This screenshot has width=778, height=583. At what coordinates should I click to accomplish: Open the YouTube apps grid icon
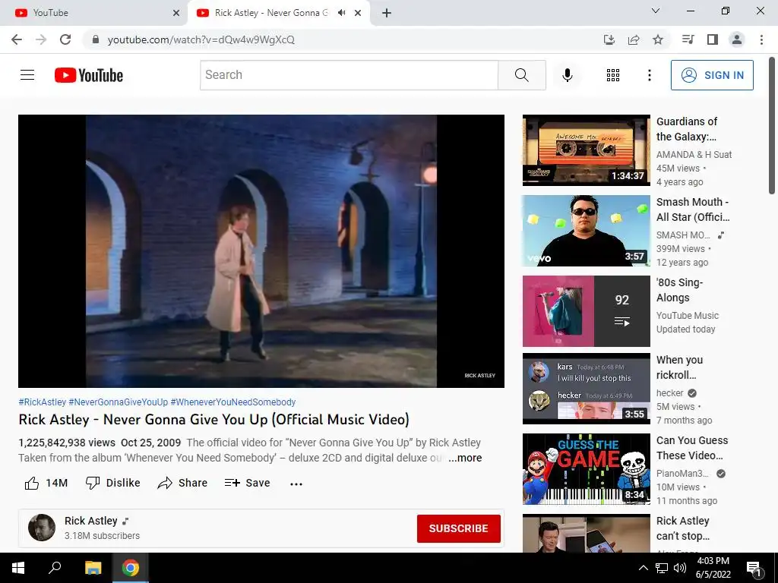pos(613,75)
